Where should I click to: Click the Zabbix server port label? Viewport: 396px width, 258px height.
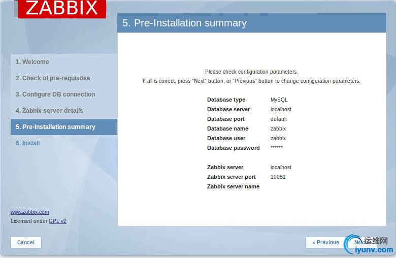232,177
